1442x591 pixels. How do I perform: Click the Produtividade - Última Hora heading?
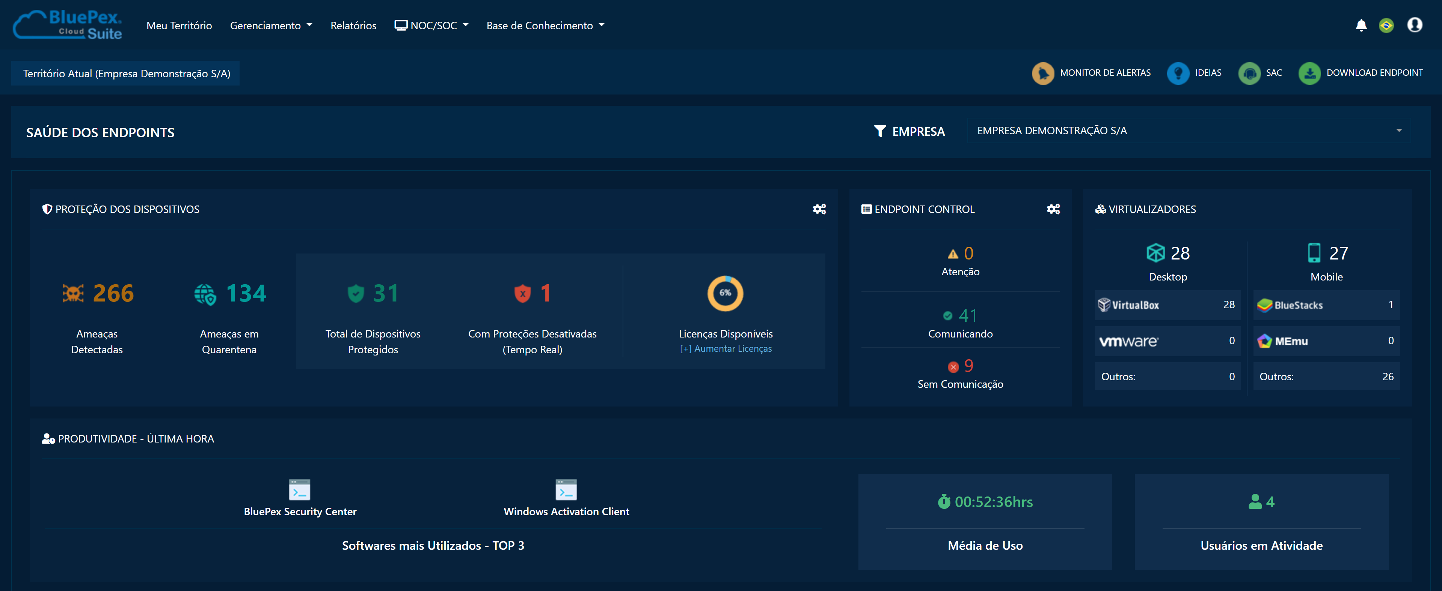(136, 439)
